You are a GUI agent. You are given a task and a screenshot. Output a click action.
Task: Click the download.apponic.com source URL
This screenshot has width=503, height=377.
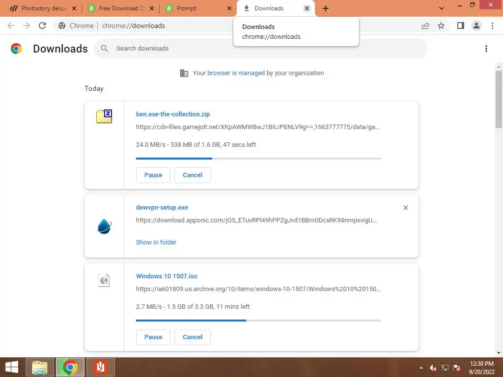pyautogui.click(x=256, y=220)
